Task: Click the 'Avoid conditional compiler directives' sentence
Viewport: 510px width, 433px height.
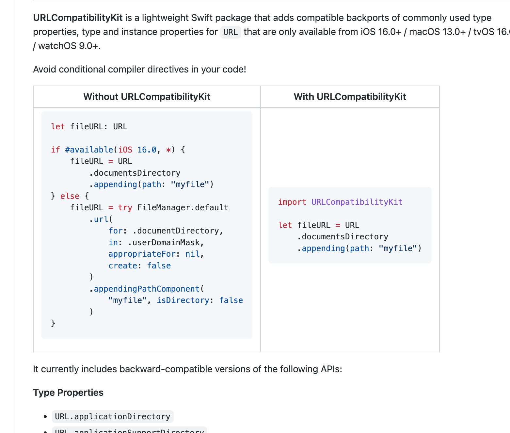Action: (x=139, y=69)
